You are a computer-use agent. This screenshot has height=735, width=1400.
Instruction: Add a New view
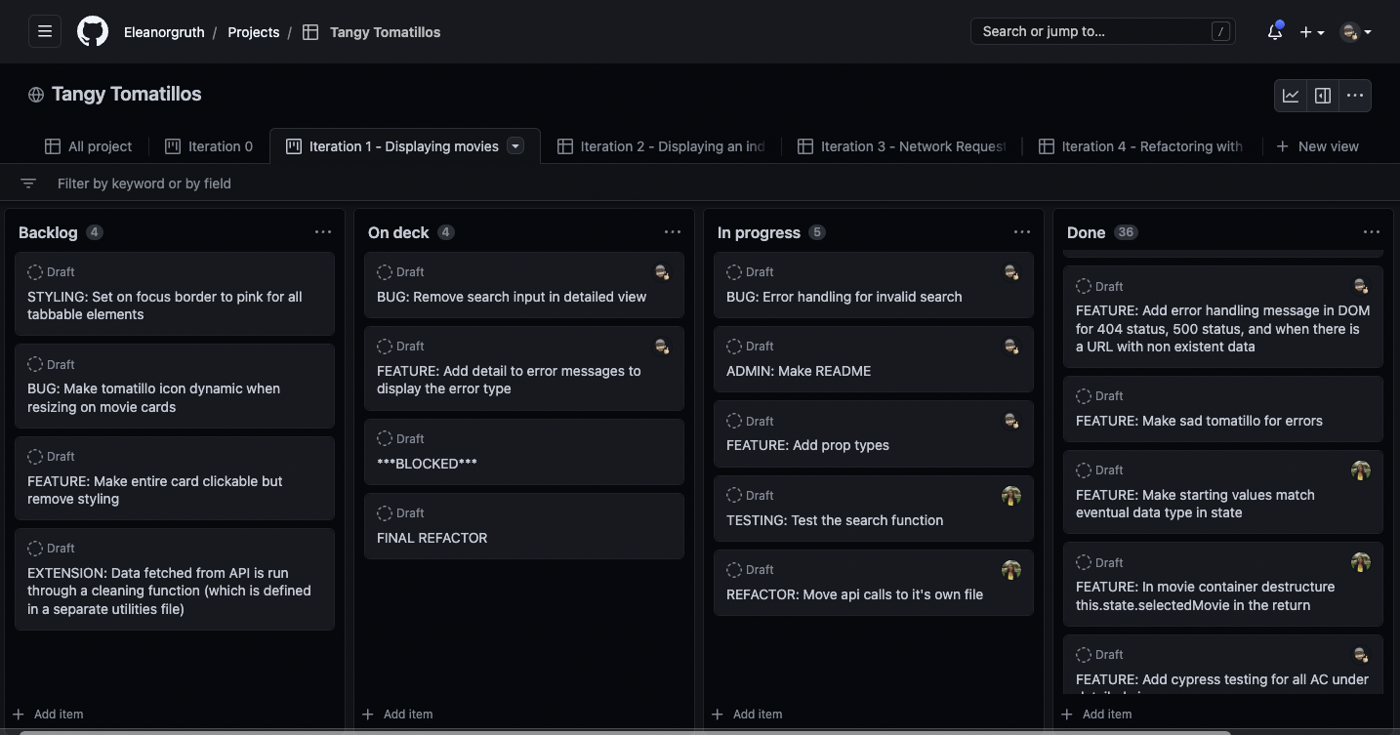tap(1317, 146)
